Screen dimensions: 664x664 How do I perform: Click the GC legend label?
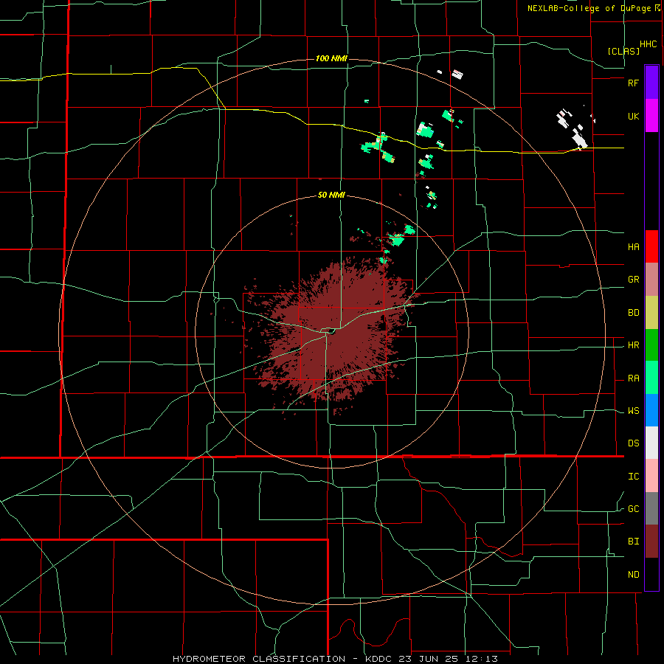pyautogui.click(x=633, y=509)
